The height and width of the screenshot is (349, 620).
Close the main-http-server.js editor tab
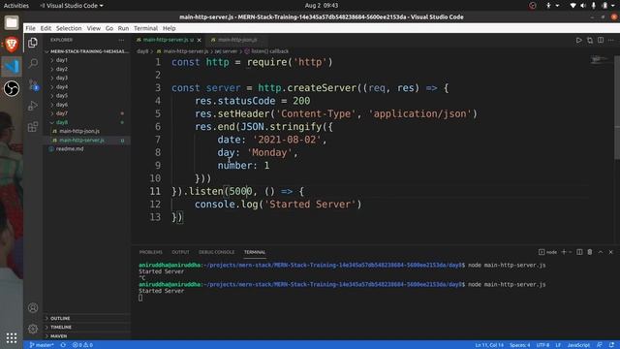coord(200,40)
